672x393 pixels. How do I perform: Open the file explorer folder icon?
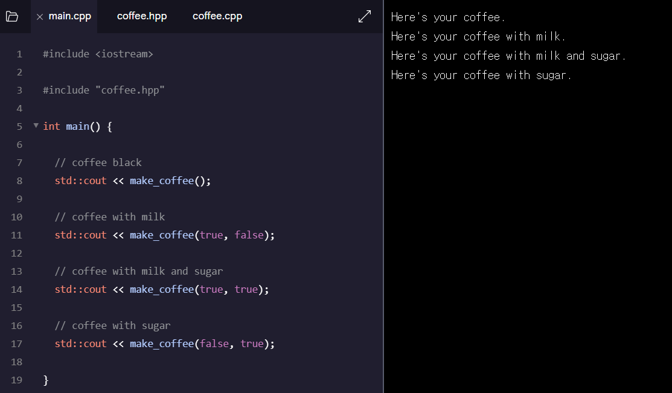click(x=12, y=17)
